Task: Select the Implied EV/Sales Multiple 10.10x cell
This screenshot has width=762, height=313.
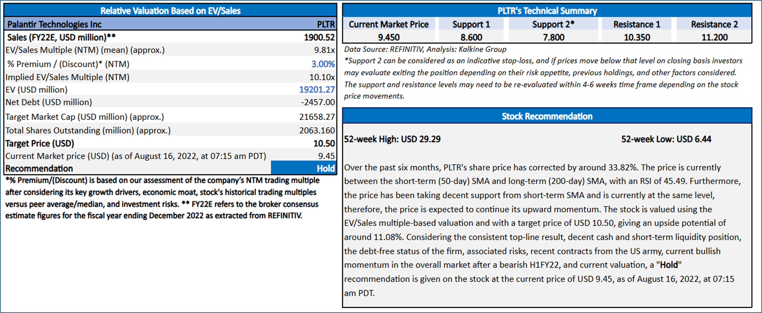Action: point(322,77)
